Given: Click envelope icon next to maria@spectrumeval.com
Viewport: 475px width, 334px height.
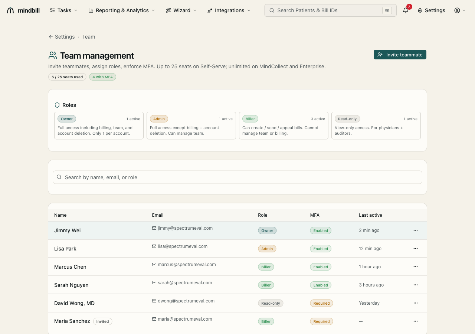Looking at the screenshot, I should click(x=154, y=319).
